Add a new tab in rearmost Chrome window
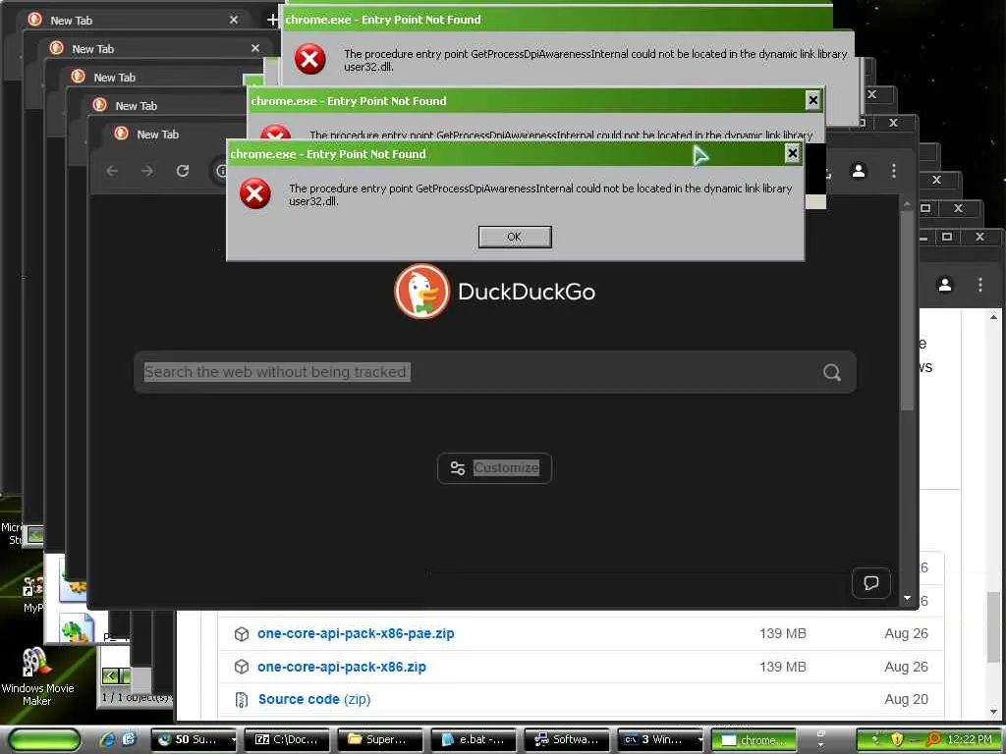The image size is (1006, 754). point(273,20)
